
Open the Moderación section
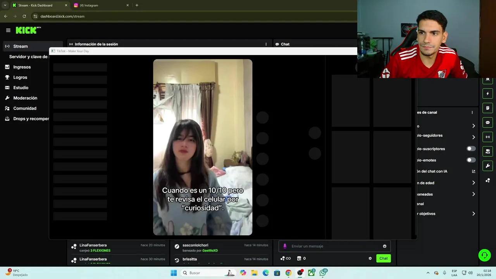click(x=25, y=98)
